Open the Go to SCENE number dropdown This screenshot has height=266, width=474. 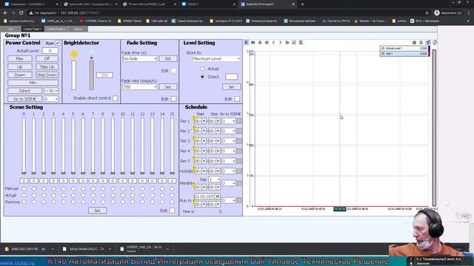(x=51, y=99)
